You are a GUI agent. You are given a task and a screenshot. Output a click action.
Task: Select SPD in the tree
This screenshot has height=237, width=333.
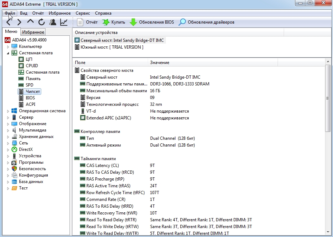(x=29, y=85)
